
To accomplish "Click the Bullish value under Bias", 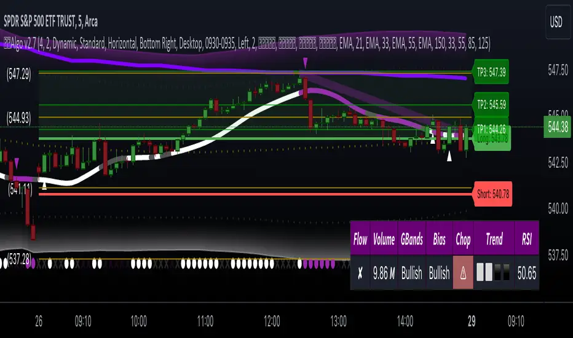I will (x=439, y=273).
